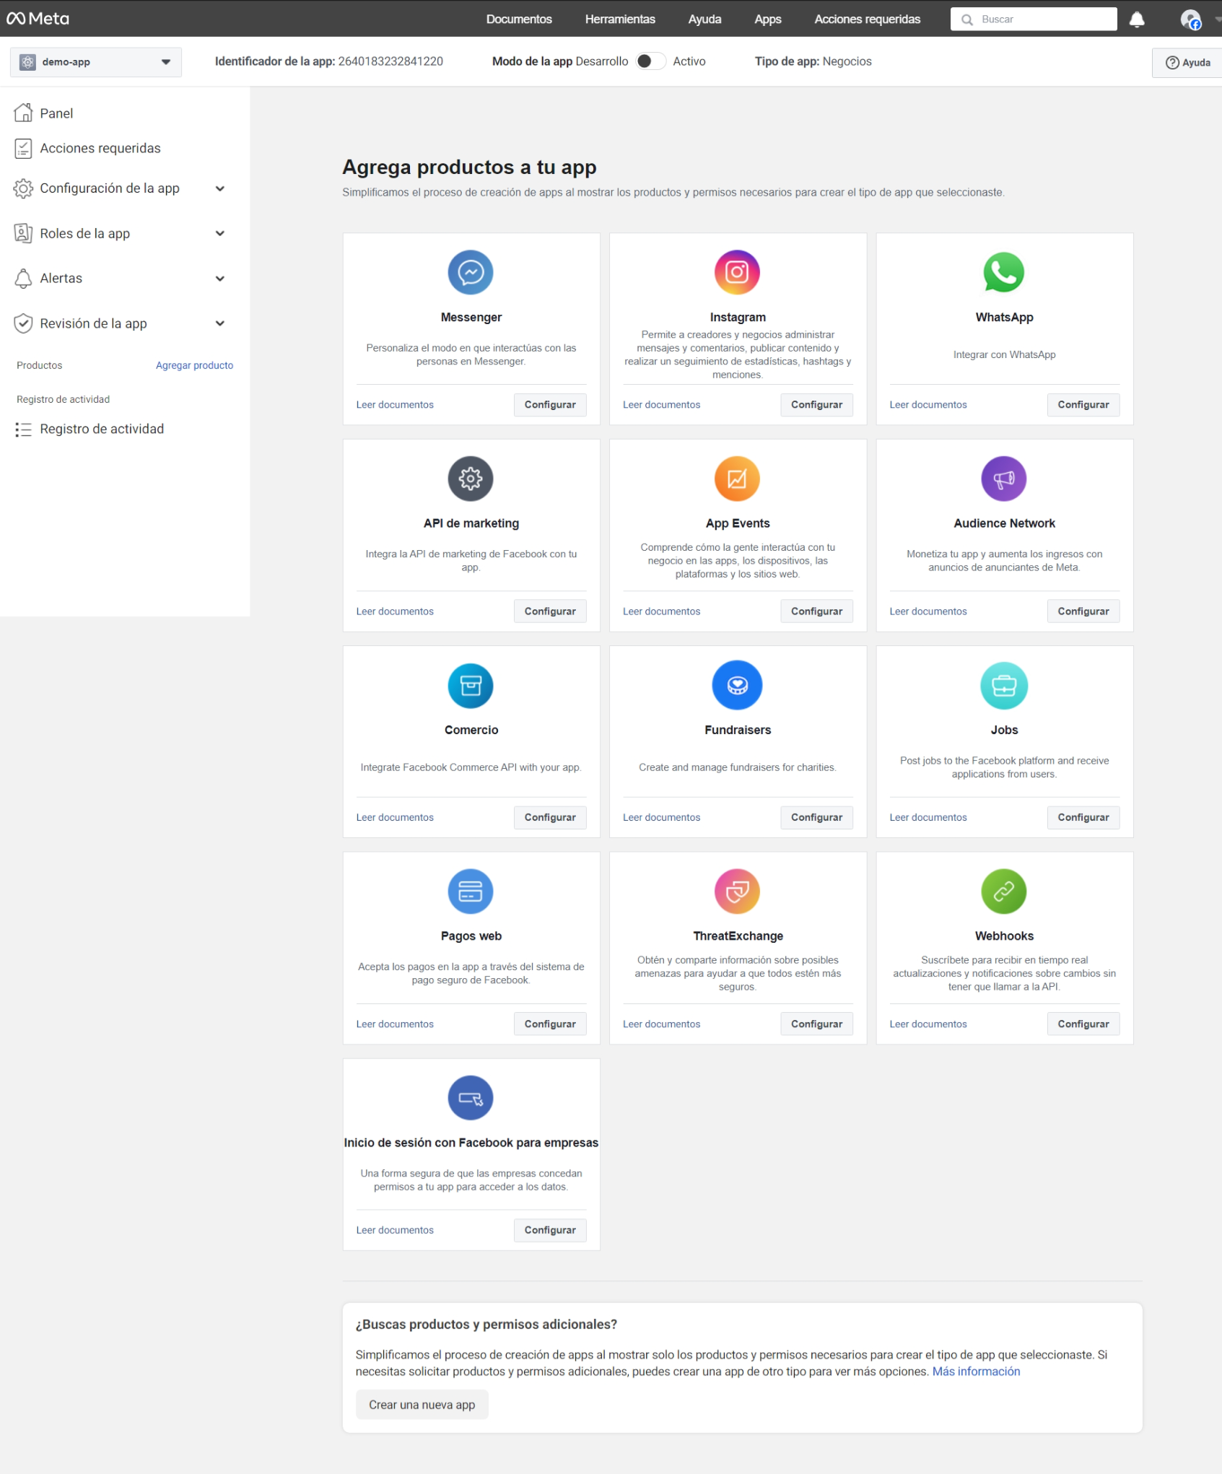Click the WhatsApp product icon
The image size is (1222, 1474).
click(1003, 272)
